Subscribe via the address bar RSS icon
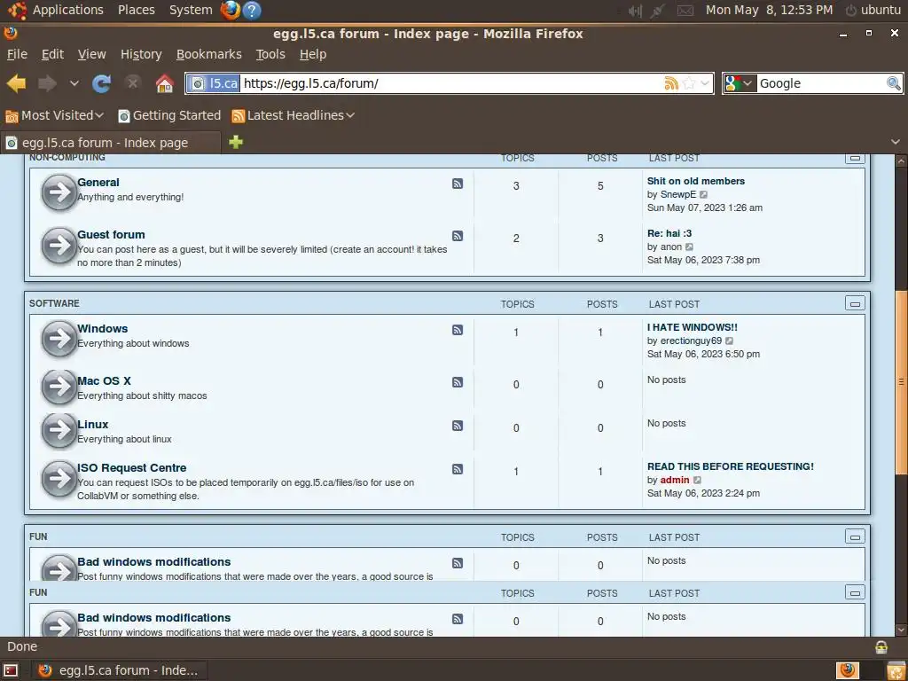908x681 pixels. coord(671,83)
